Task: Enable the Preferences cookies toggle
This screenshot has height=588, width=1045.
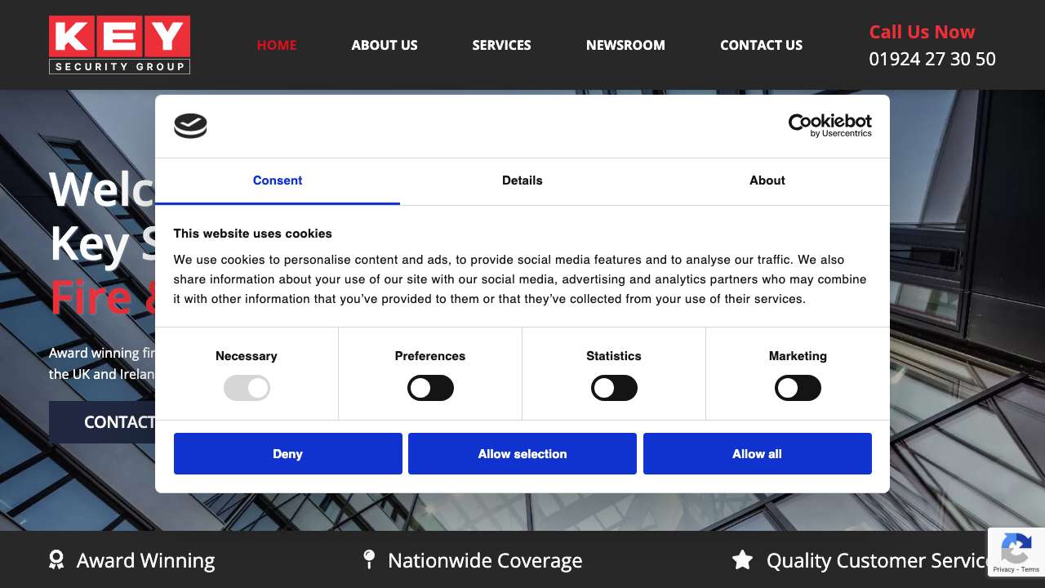Action: [x=430, y=388]
